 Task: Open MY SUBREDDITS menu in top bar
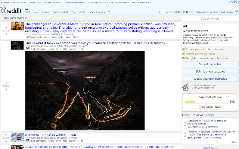click(8, 3)
